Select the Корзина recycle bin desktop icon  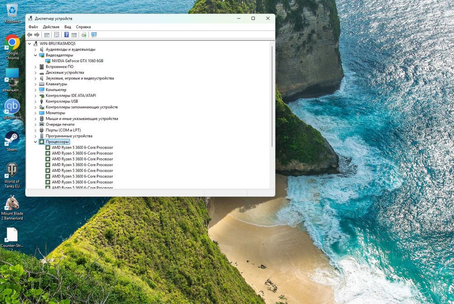point(12,13)
